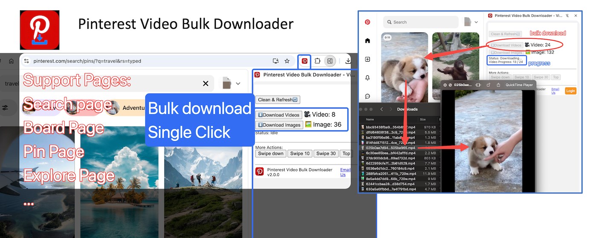Sort Finder files by Size column header
597x238 pixels.
tap(423, 120)
